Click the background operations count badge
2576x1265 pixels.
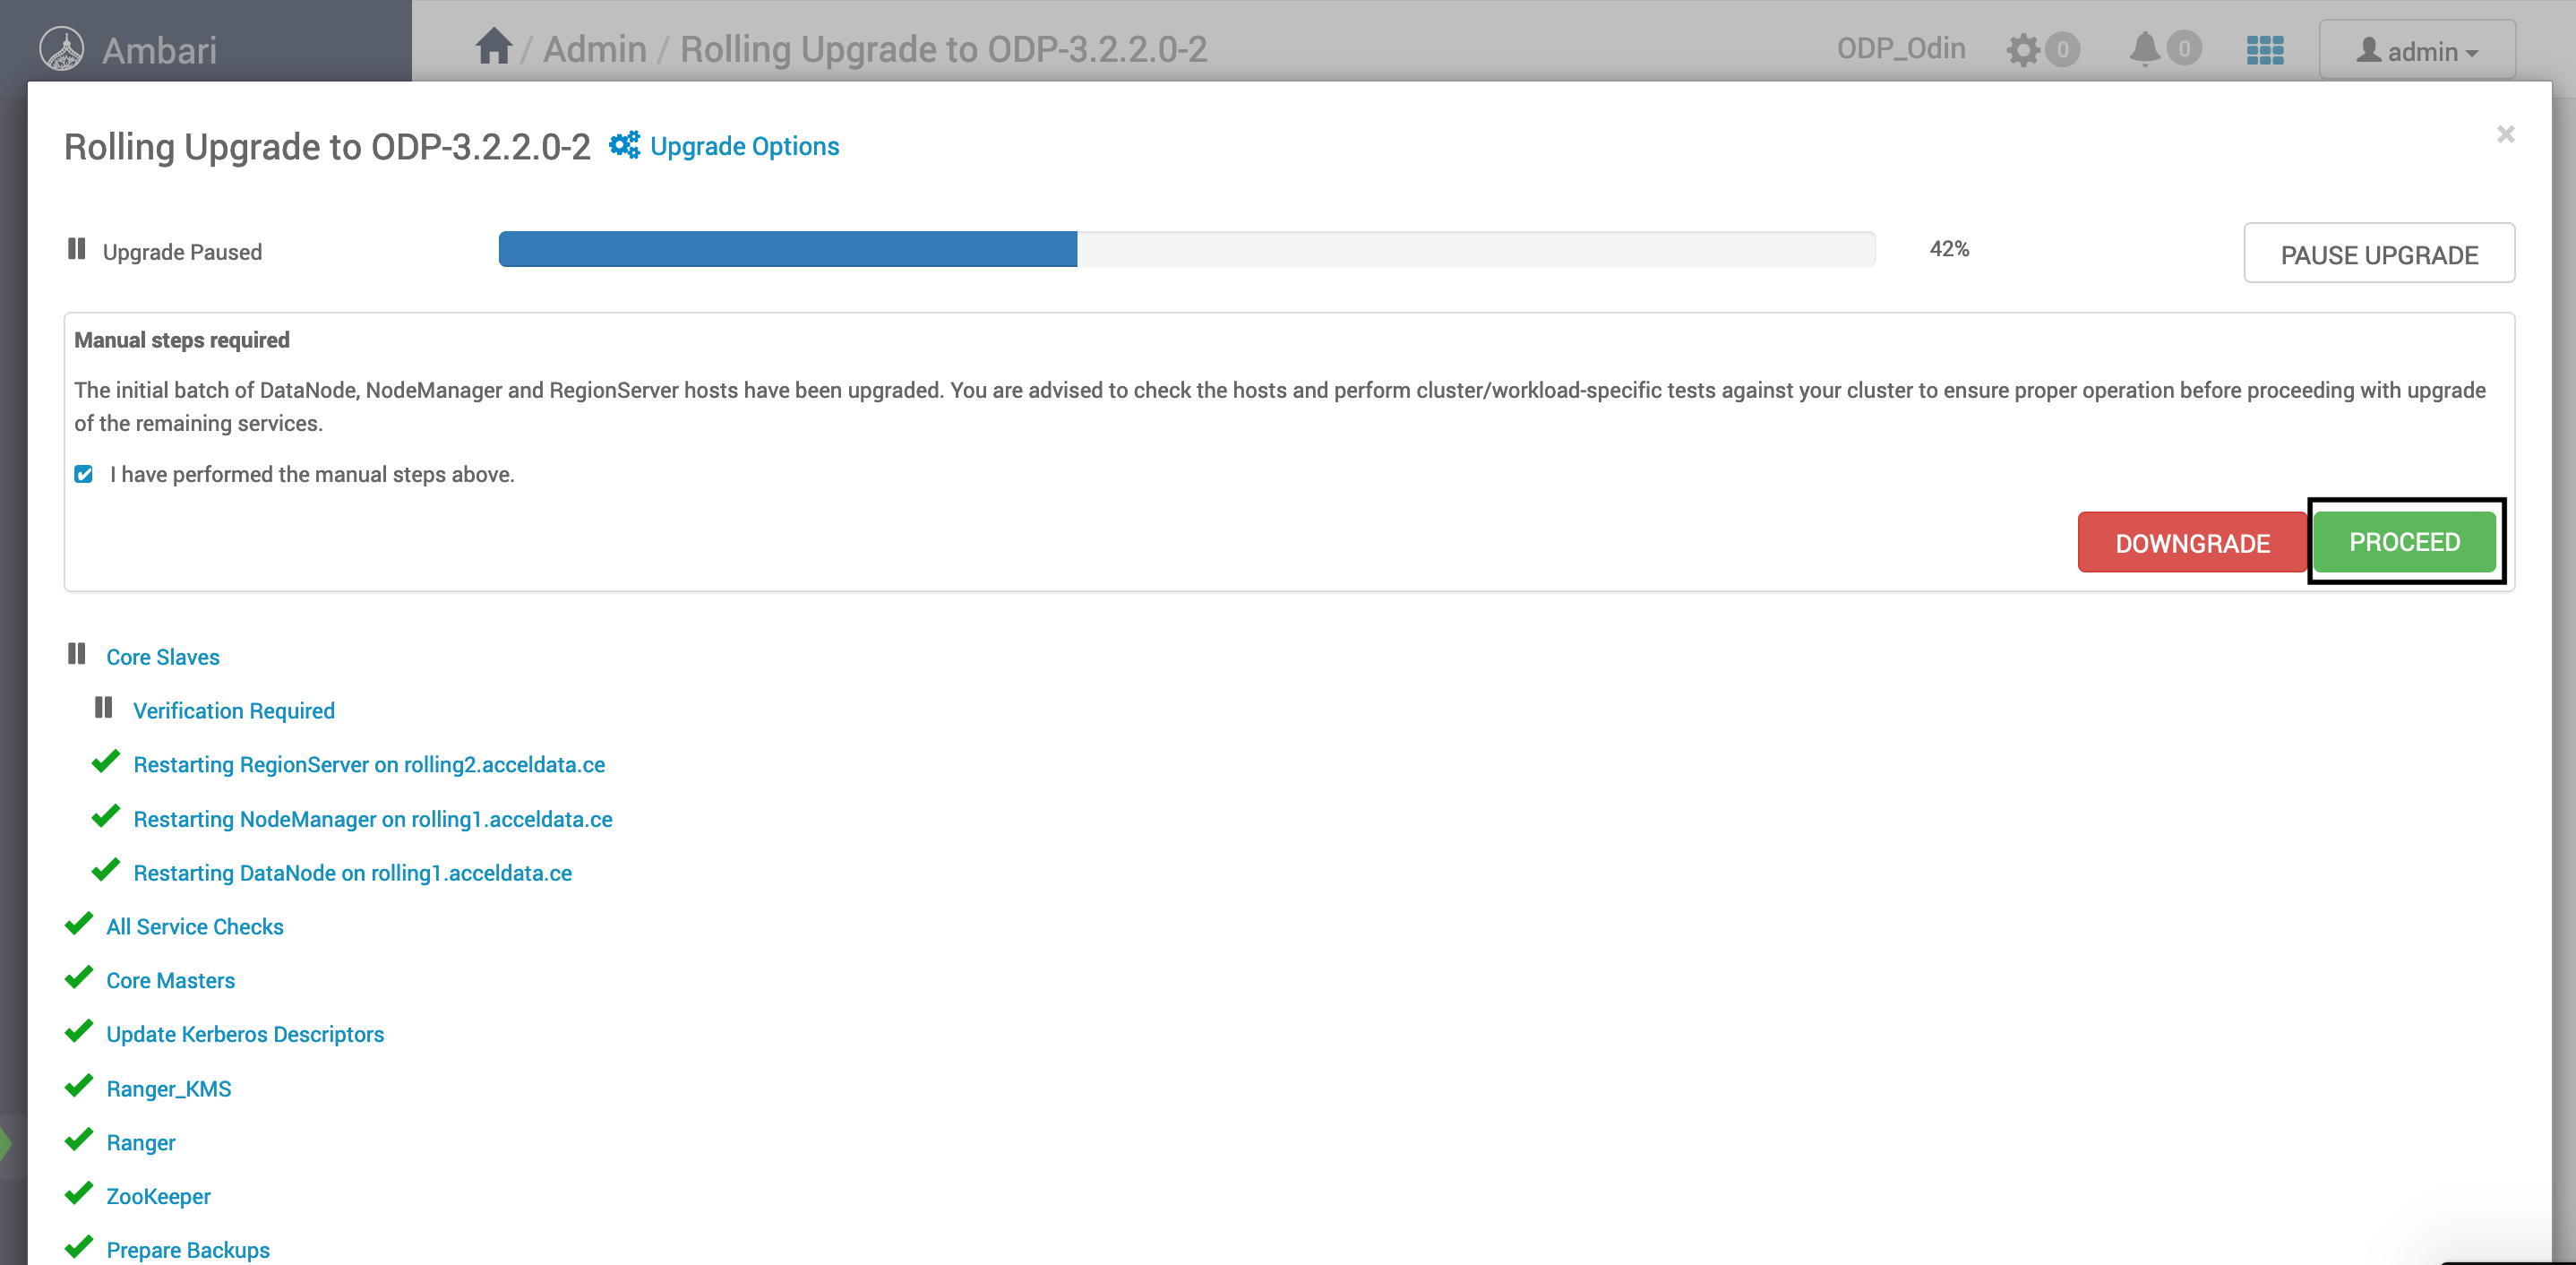point(2062,49)
